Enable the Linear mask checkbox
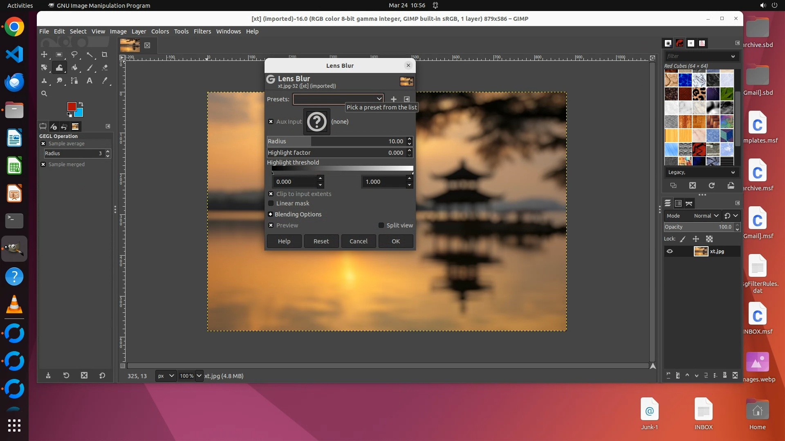Viewport: 785px width, 441px height. (x=271, y=203)
